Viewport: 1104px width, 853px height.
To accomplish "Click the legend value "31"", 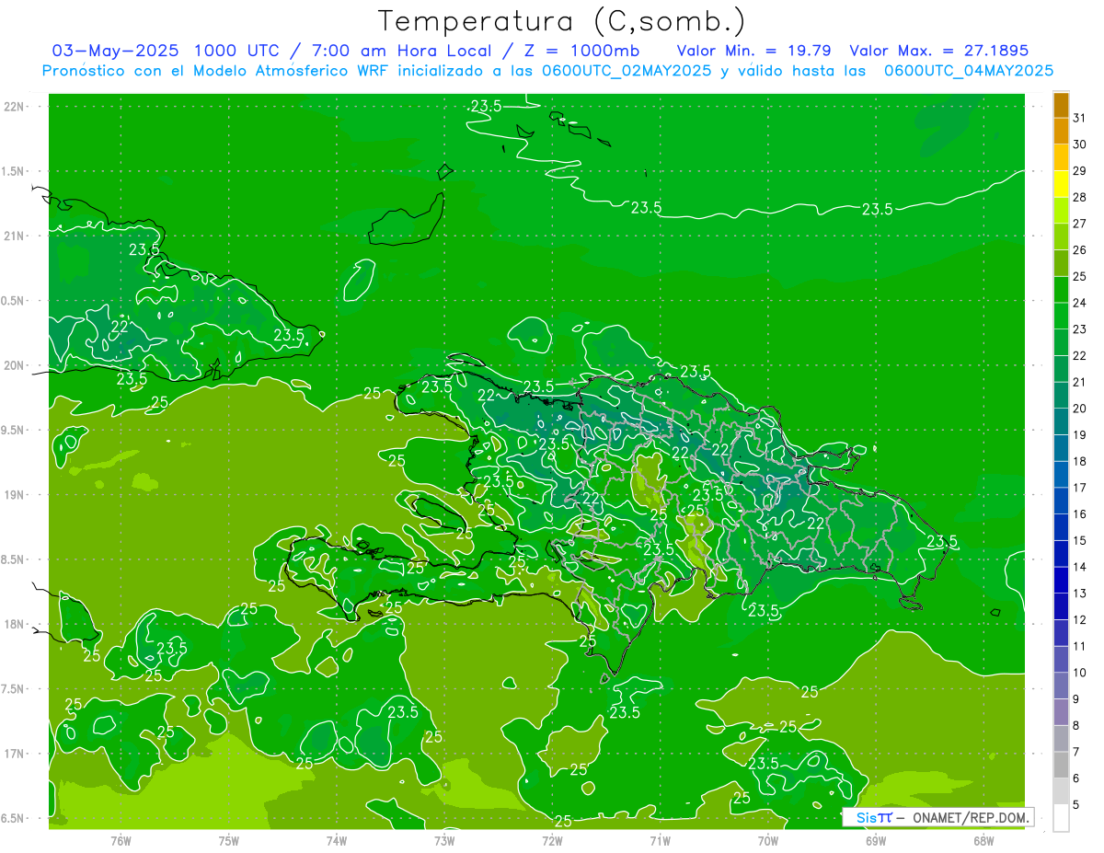I will click(1080, 118).
